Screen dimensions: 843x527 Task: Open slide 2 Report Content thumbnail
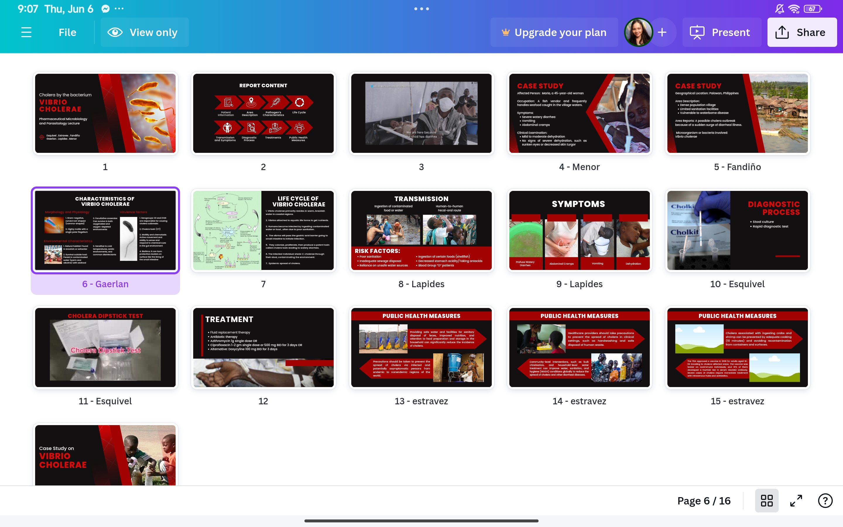pyautogui.click(x=263, y=113)
